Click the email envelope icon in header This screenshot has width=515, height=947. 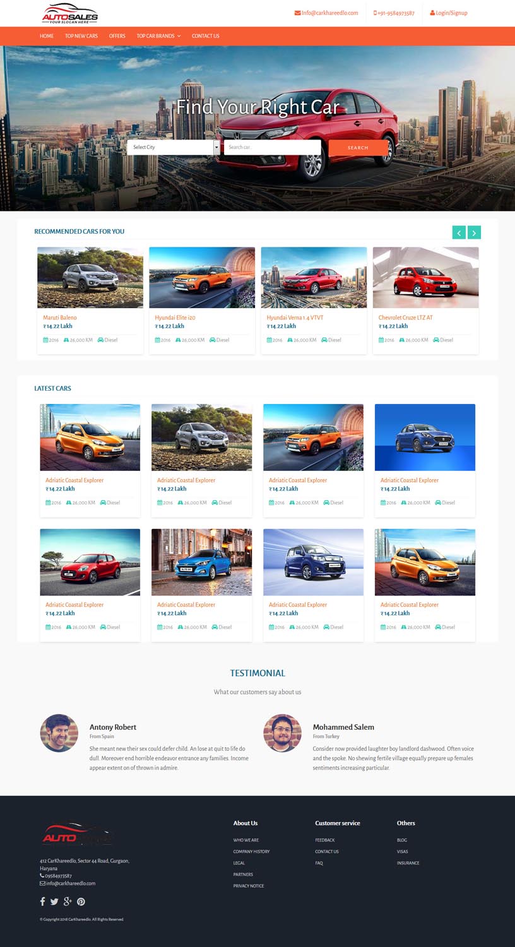tap(297, 13)
